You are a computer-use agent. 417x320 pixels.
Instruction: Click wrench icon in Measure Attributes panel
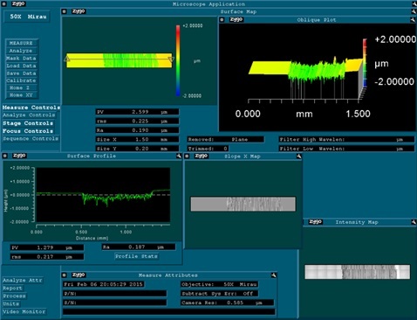tap(273, 275)
